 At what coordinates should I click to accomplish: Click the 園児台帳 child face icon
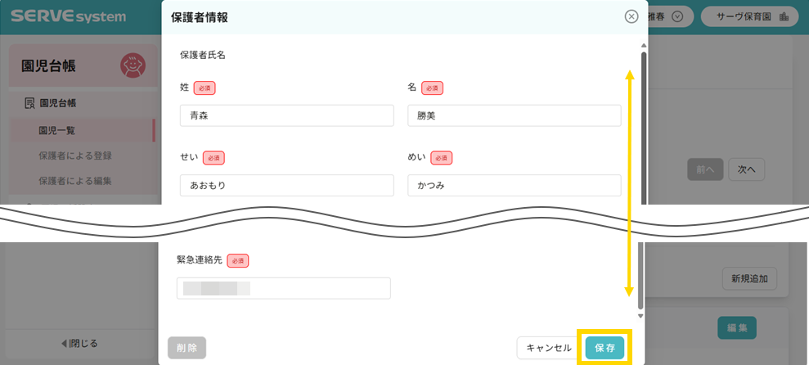tap(133, 65)
